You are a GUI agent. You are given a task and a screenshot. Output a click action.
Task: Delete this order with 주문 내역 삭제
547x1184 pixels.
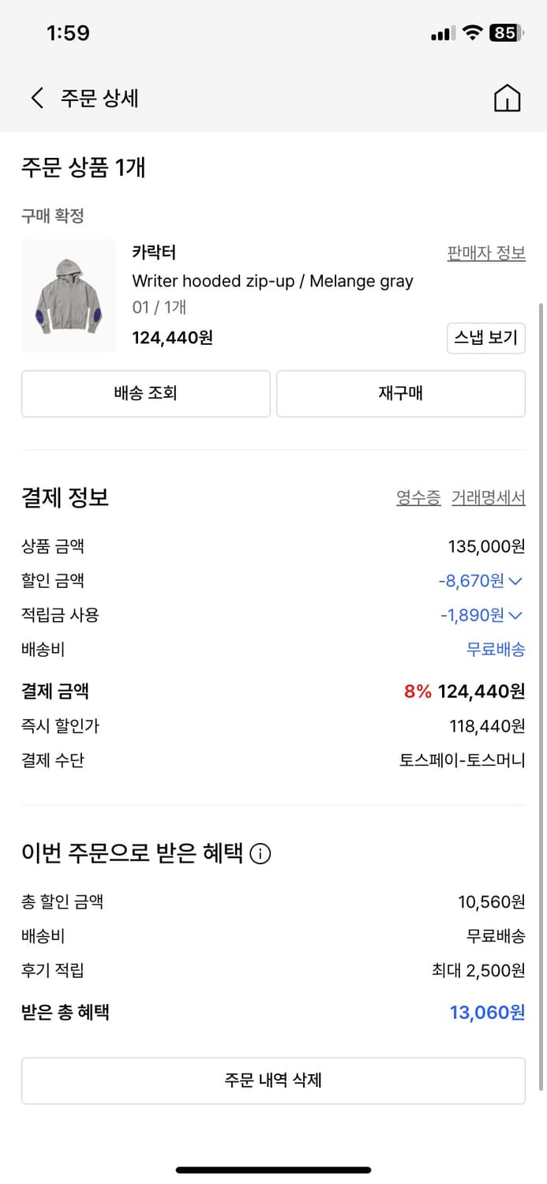[x=273, y=1080]
